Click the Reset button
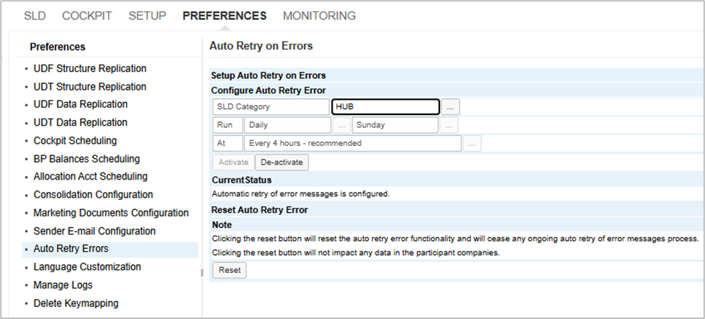Viewport: 705px width, 319px height. tap(230, 271)
